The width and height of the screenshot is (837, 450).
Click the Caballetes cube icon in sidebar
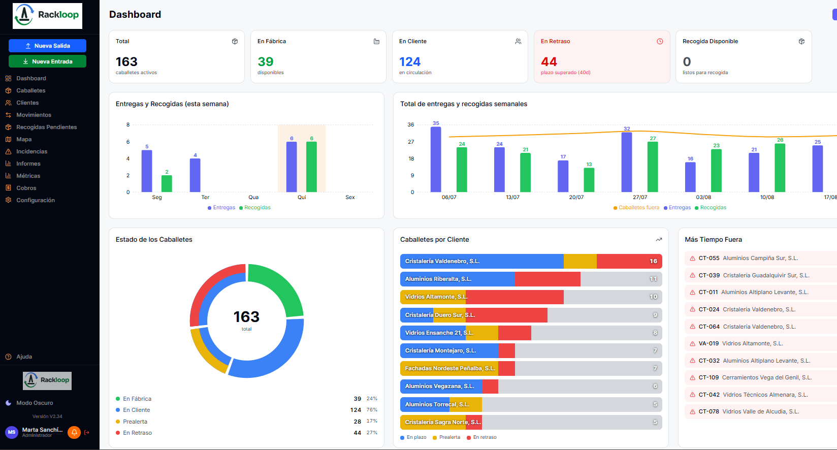8,90
